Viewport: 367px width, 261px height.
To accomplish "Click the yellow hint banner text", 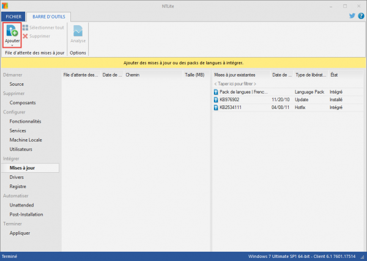I will pos(183,63).
